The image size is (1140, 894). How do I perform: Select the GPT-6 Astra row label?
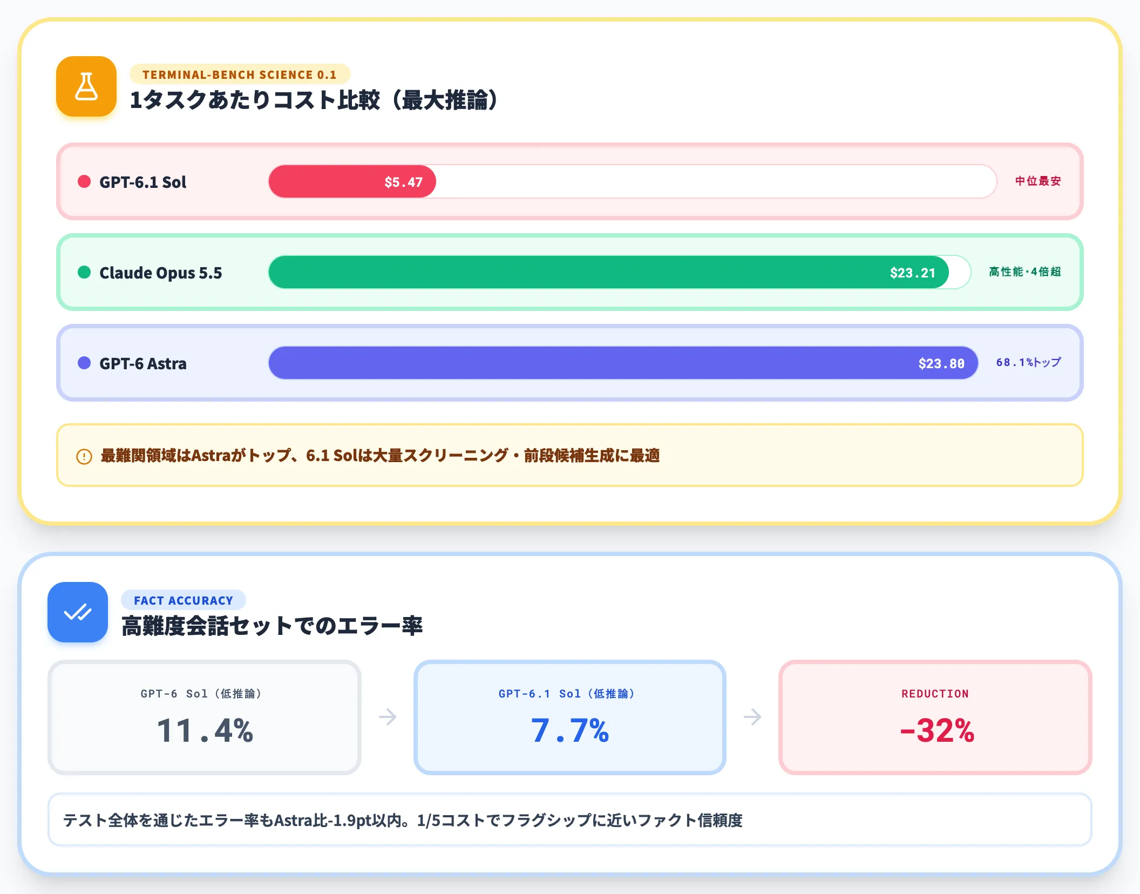(x=143, y=363)
